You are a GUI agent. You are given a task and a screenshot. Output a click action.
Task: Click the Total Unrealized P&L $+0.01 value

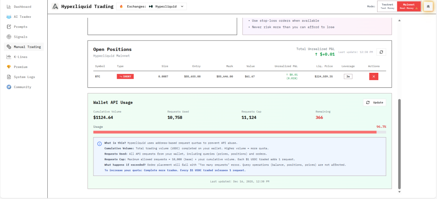[325, 54]
